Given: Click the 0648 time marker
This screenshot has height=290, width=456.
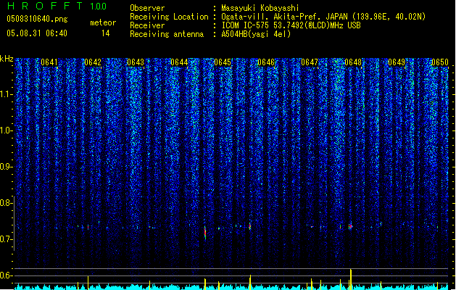Looking at the screenshot, I should click(353, 62).
